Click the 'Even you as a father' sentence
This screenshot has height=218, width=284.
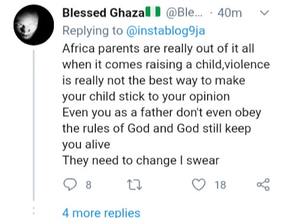point(162,129)
